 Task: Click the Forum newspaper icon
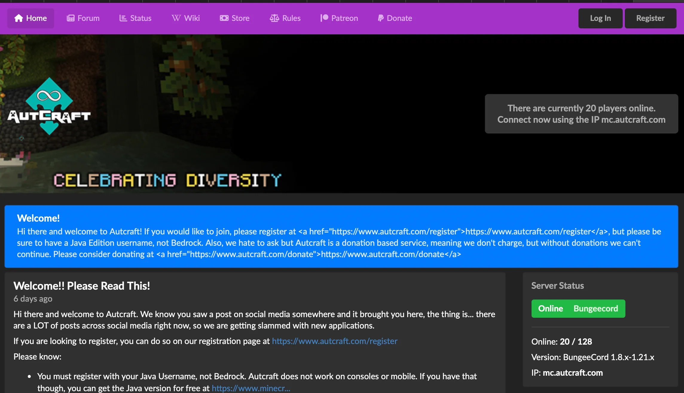coord(71,18)
